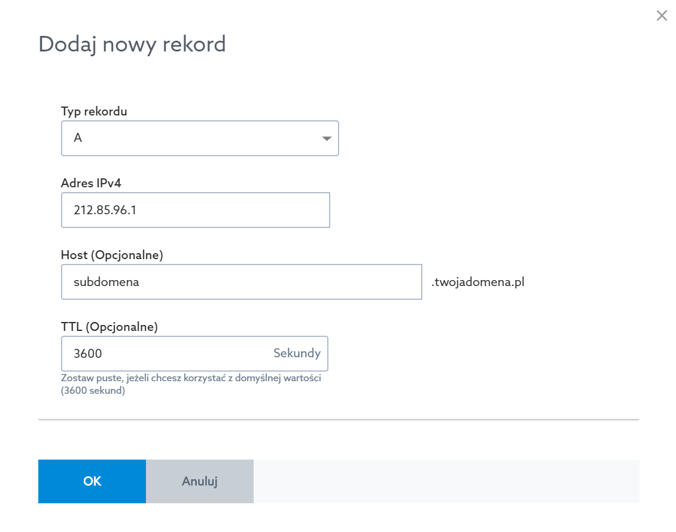Click the .twojadomena.pl domain suffix
This screenshot has height=532, width=676.
477,282
